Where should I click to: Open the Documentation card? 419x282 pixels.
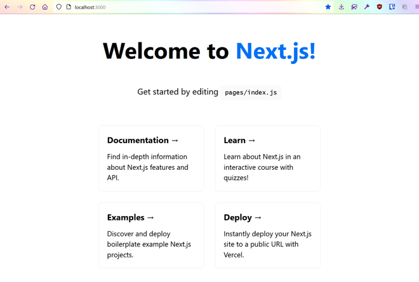tap(151, 158)
